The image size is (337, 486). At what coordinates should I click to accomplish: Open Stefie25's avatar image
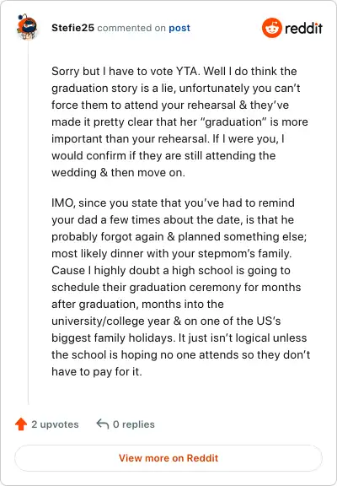point(27,27)
